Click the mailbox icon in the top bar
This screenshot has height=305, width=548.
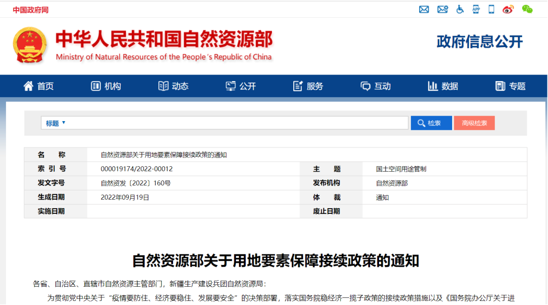point(424,9)
